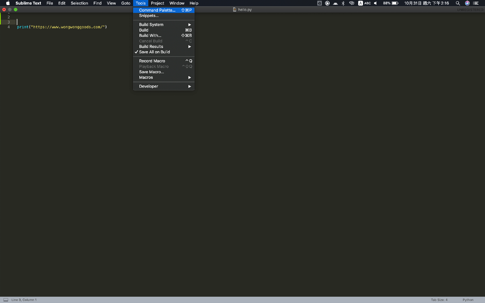Screen dimensions: 485x303
Task: Toggle side panel icon in status bar
Action: pyautogui.click(x=6, y=300)
